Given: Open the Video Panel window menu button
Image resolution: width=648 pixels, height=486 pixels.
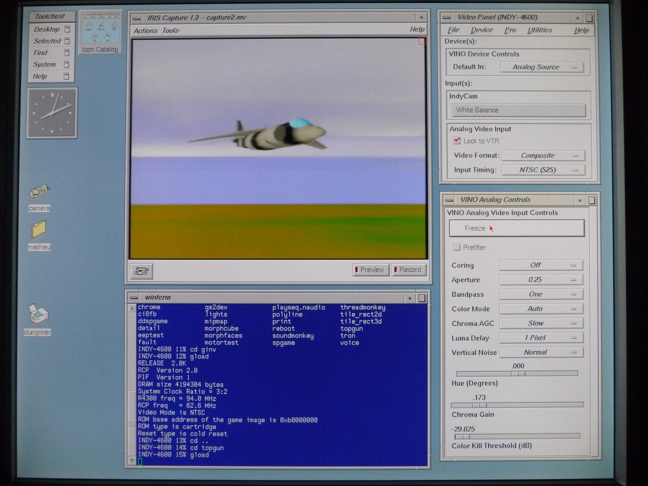Looking at the screenshot, I should pos(446,17).
